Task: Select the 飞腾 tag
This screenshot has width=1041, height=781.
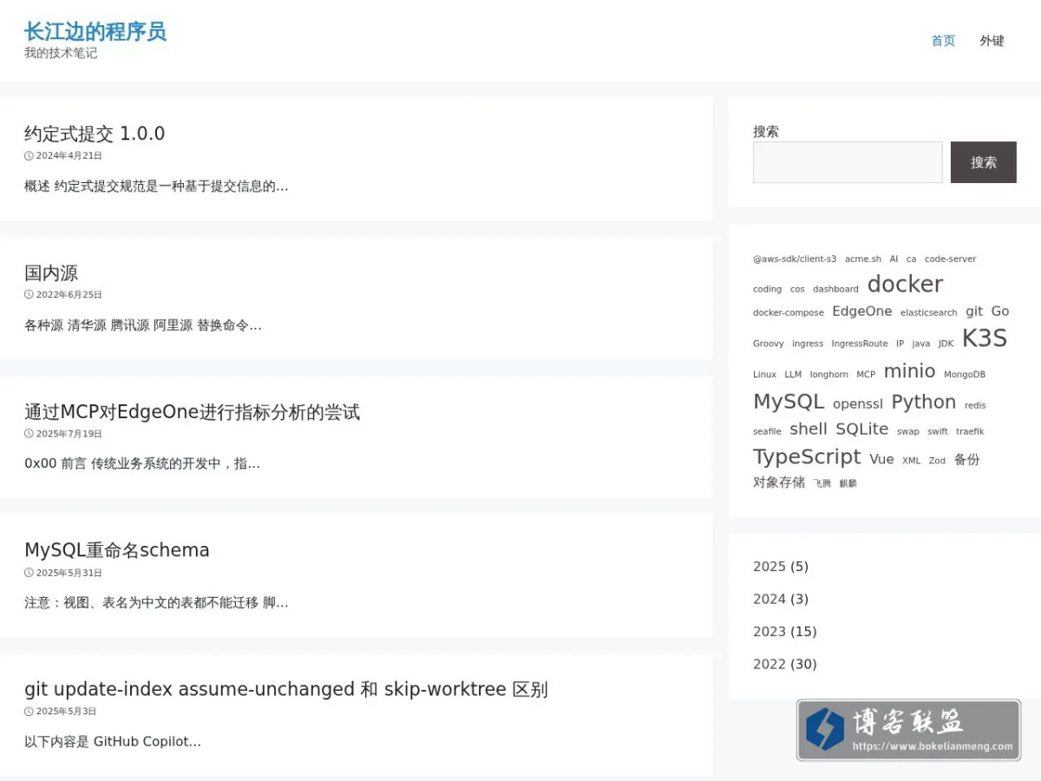Action: point(822,483)
